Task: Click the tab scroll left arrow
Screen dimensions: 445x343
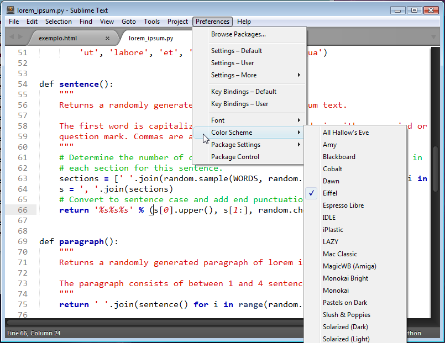Action: (x=12, y=37)
